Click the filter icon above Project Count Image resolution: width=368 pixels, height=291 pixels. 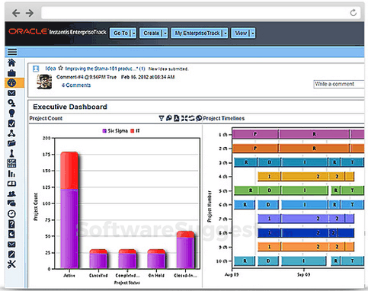(x=162, y=118)
